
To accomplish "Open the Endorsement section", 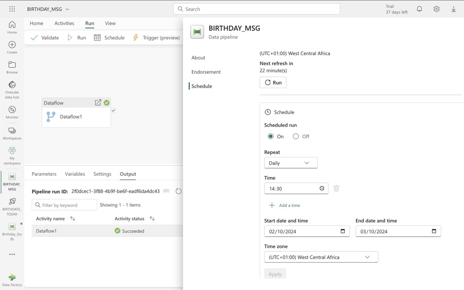I will [x=206, y=72].
